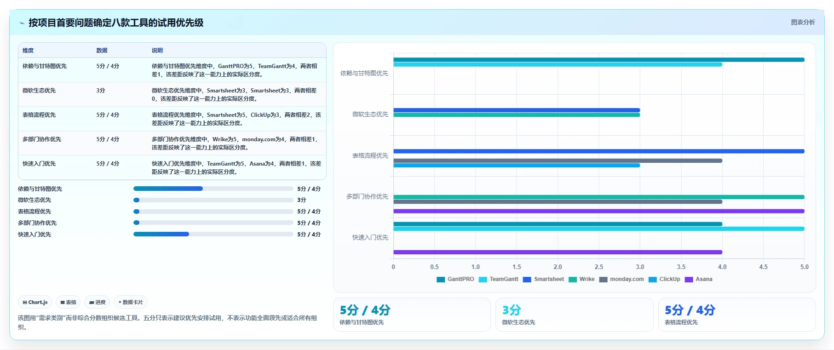Click the 微软生态优先 label beside its progress bar
This screenshot has width=834, height=350.
[x=35, y=200]
